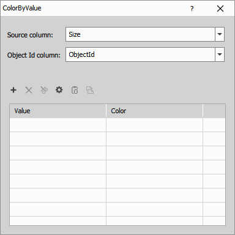Open the Source column dropdown arrow
Screen dimensions: 235x235
pyautogui.click(x=220, y=34)
